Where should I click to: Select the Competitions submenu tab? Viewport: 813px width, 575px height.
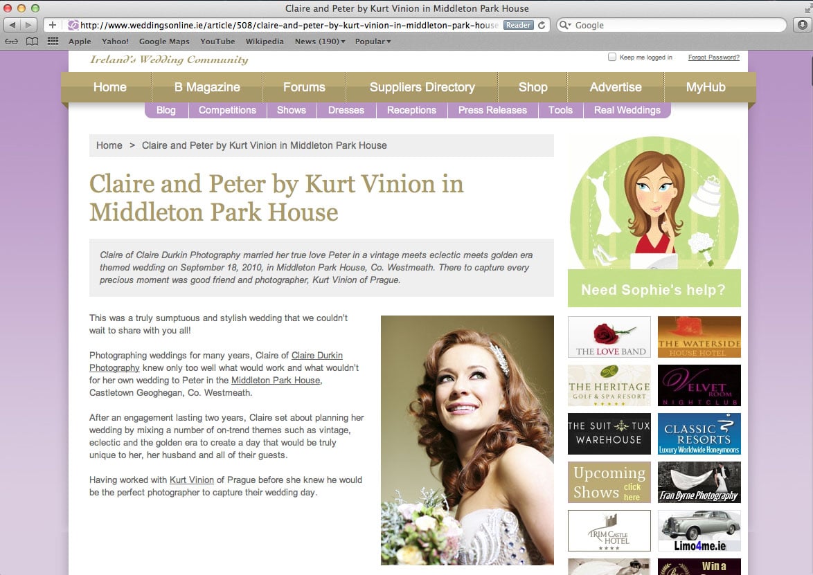tap(227, 110)
